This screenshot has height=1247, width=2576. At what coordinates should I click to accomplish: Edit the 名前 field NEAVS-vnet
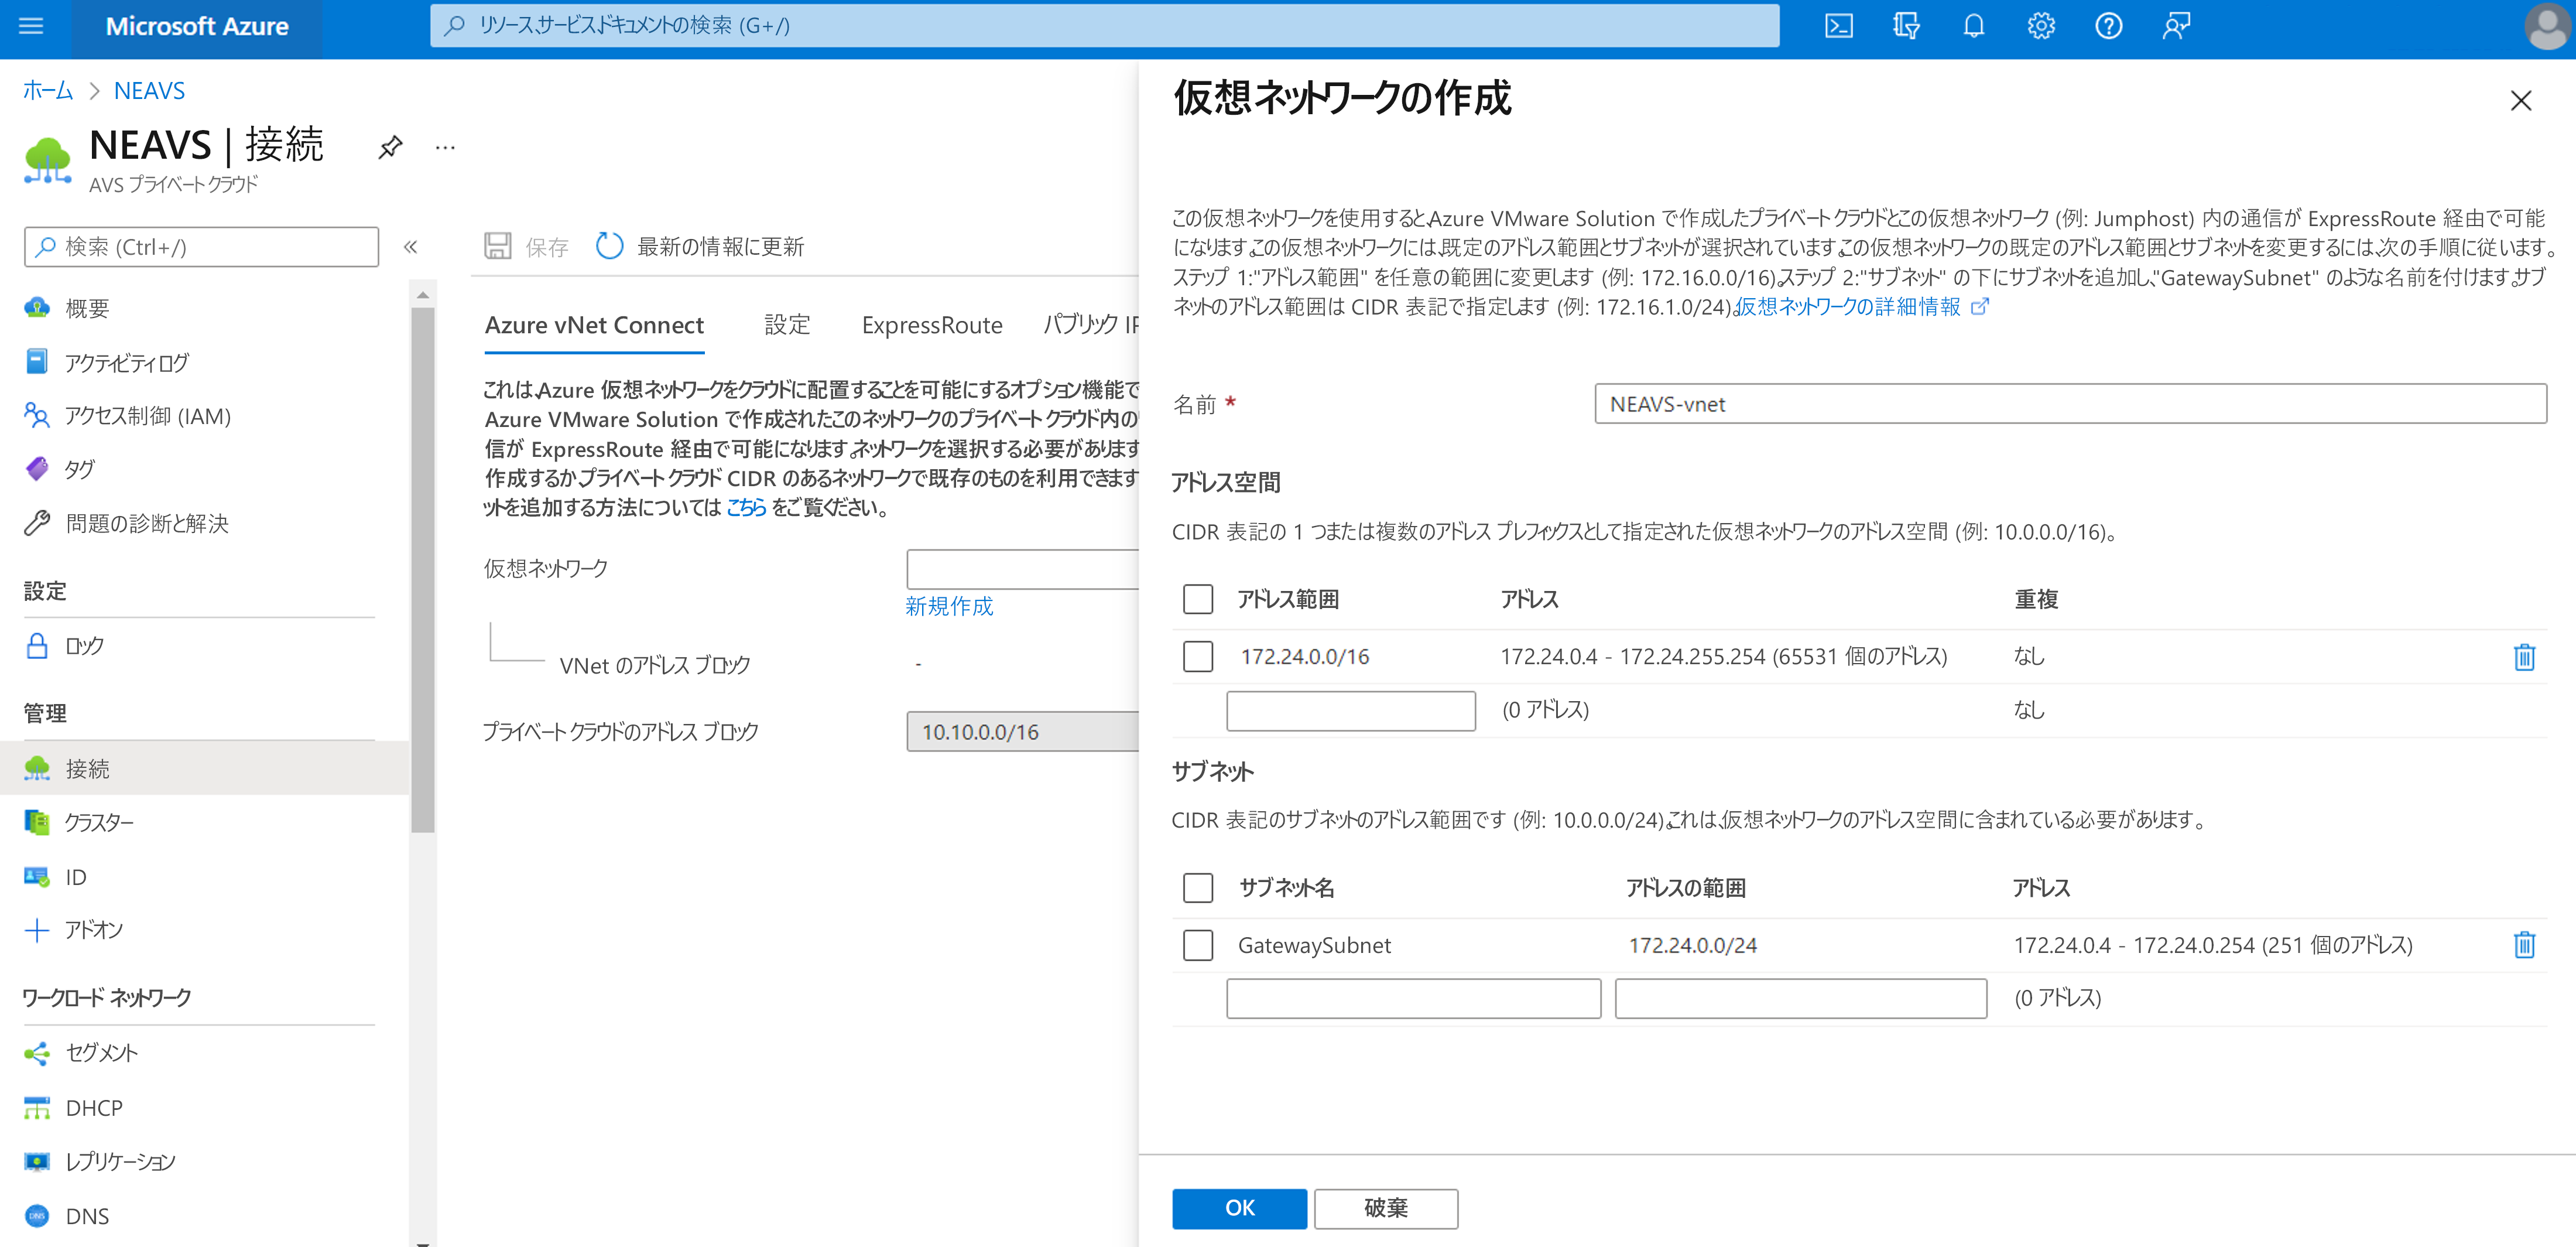[2070, 404]
